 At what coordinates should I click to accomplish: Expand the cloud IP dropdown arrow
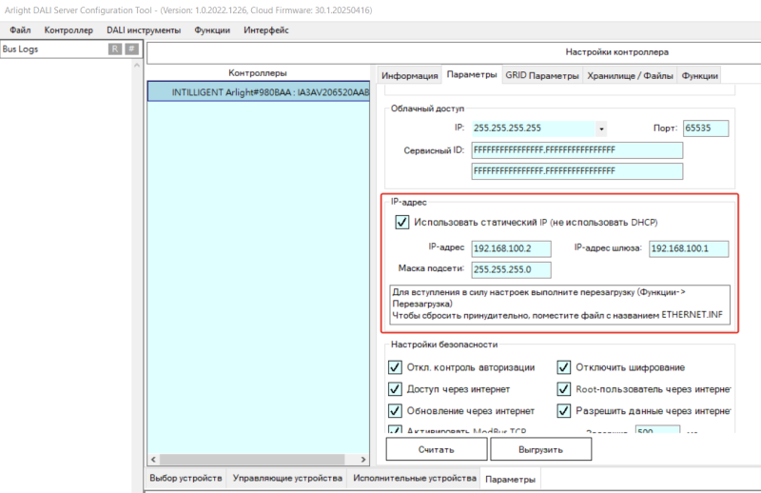tap(601, 128)
